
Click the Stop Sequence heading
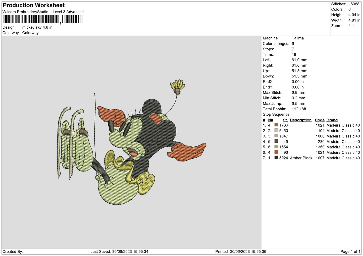[276, 115]
